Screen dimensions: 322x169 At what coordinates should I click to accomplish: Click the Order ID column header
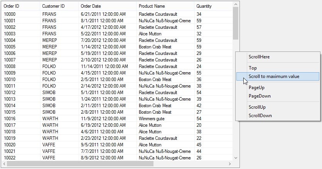(x=21, y=6)
